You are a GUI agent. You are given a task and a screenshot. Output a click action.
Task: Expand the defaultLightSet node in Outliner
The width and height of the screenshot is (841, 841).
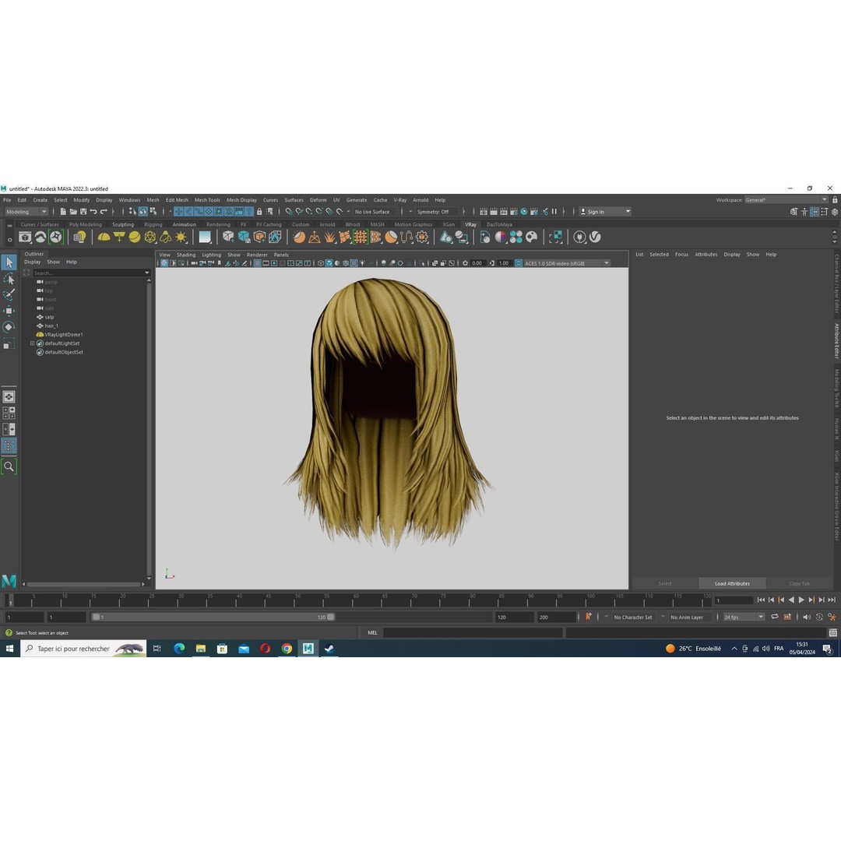pos(32,343)
